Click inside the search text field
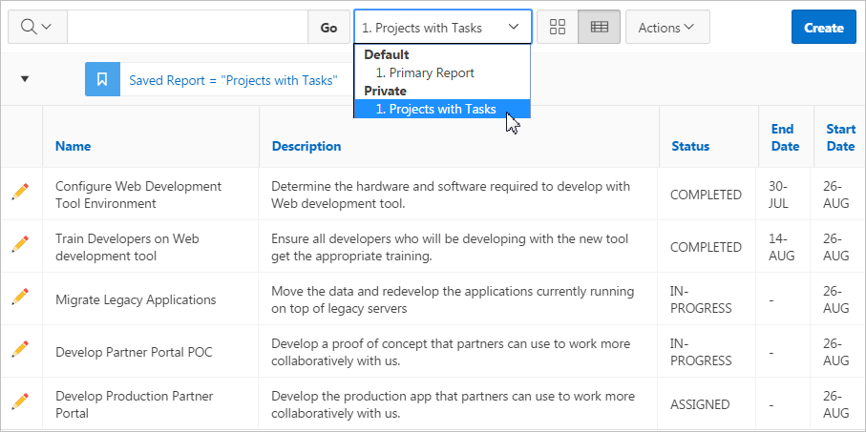This screenshot has width=866, height=432. coord(187,28)
